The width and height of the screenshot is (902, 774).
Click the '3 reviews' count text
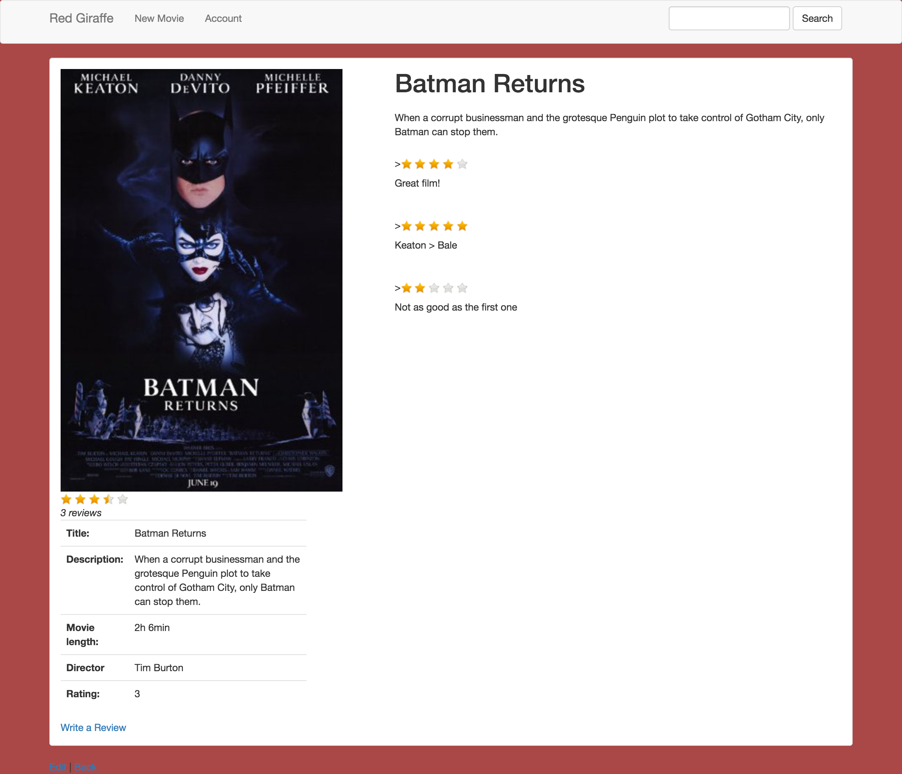click(81, 513)
